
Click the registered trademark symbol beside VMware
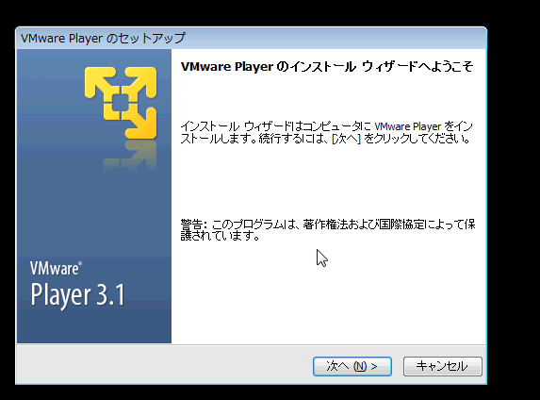[x=80, y=263]
